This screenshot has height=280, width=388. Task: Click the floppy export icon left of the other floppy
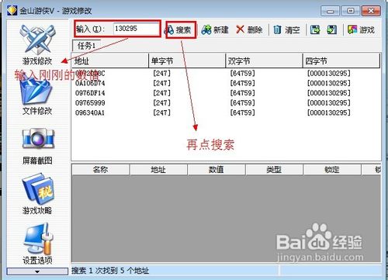pyautogui.click(x=315, y=29)
